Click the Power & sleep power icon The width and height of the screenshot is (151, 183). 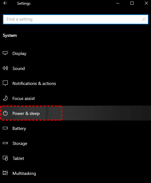(x=5, y=113)
